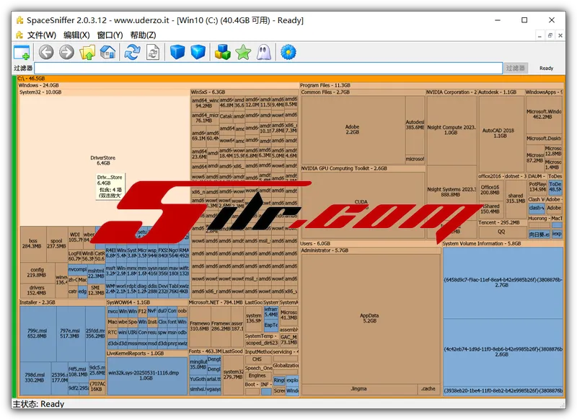Select the Common Files - 2.7GB header
This screenshot has height=420, width=577.
click(363, 92)
